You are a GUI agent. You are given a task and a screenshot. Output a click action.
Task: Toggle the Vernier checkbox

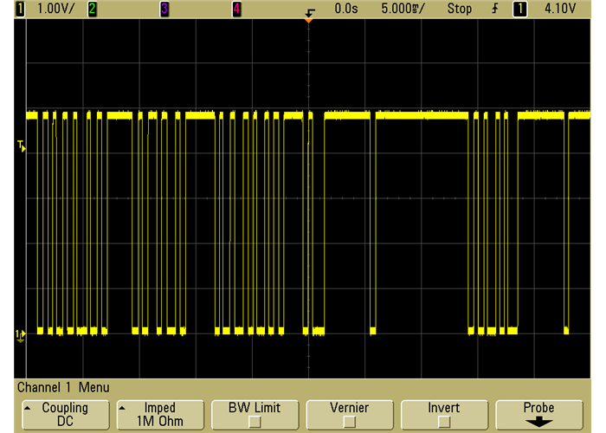click(x=349, y=422)
